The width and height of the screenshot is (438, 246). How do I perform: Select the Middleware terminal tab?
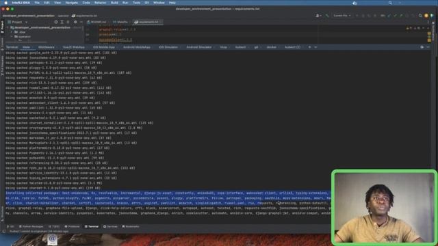coord(47,47)
